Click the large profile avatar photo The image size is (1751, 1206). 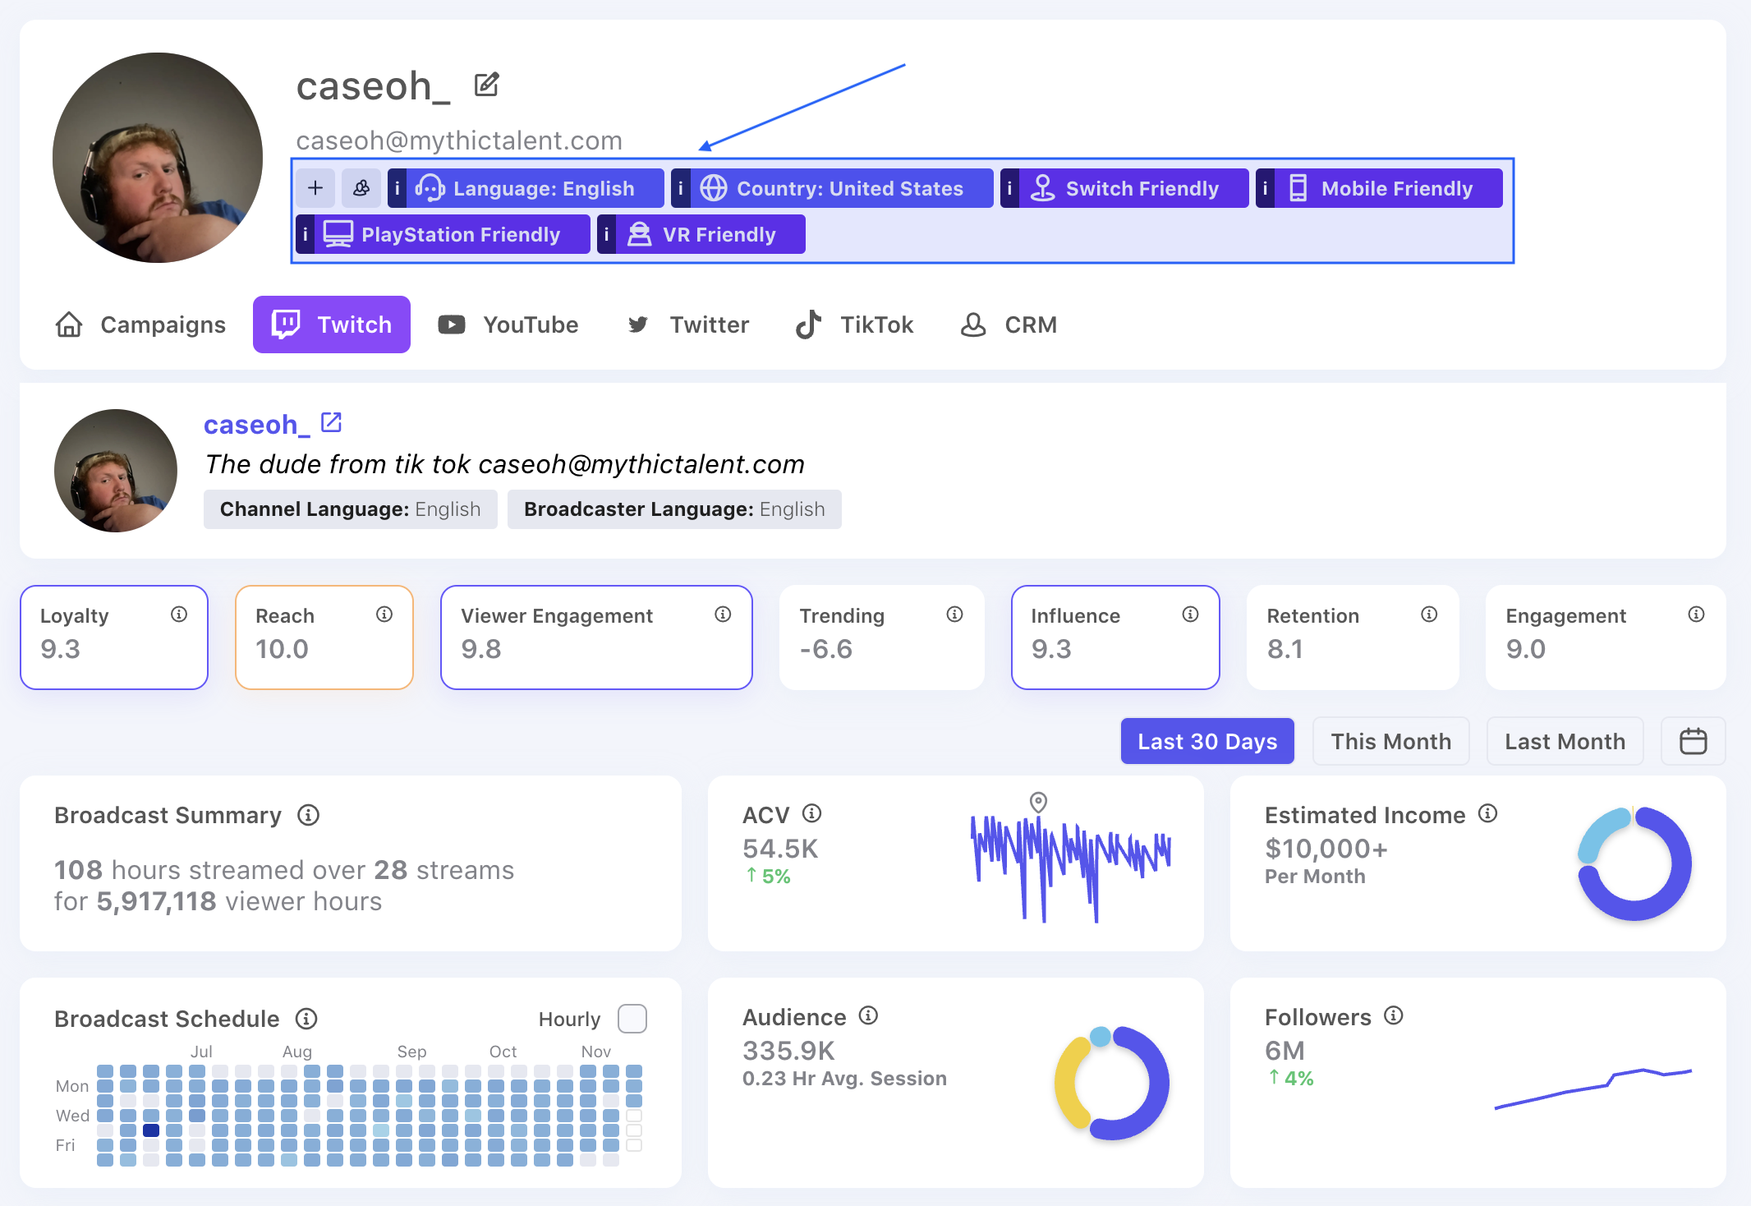(x=158, y=158)
